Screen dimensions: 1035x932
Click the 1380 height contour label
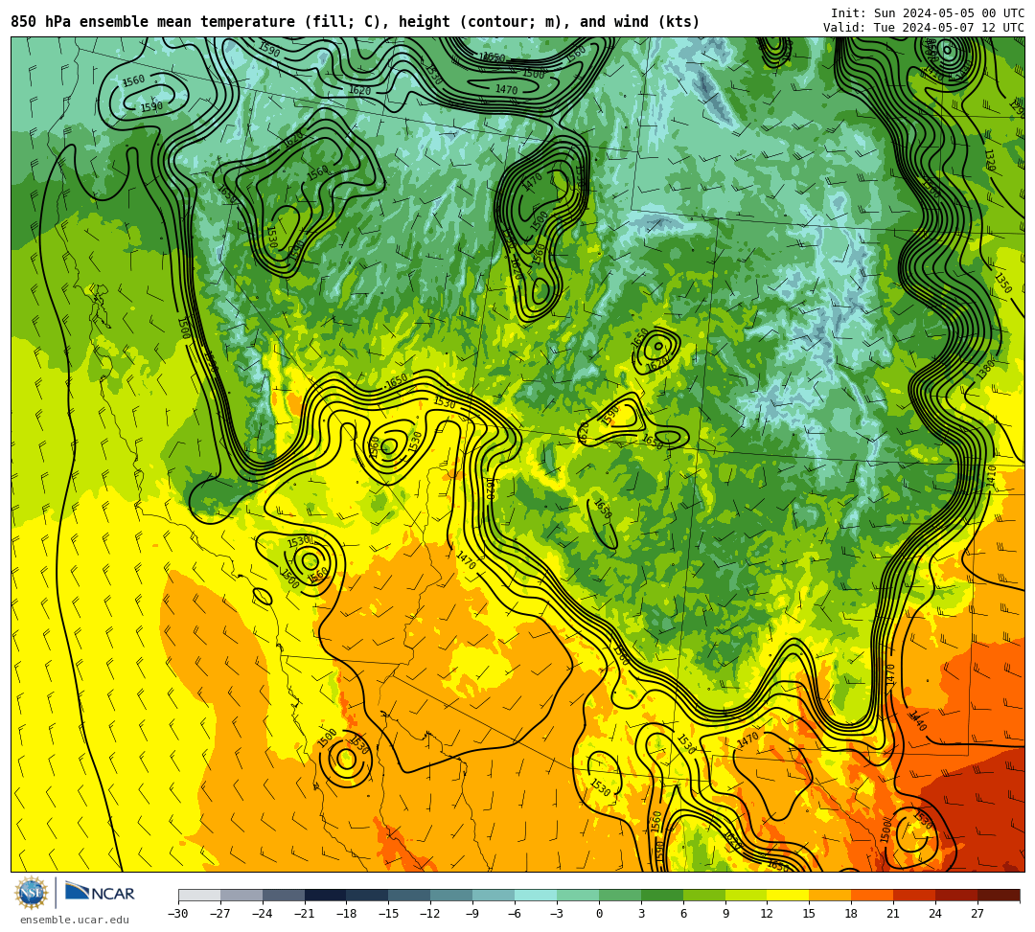985,370
